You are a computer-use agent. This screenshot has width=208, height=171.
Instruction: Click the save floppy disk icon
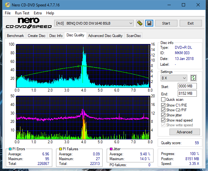149,23
